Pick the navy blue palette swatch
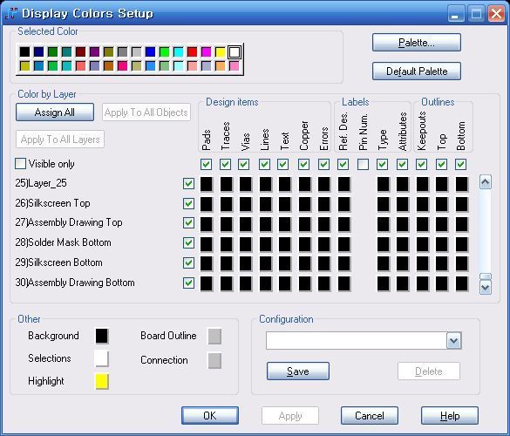Viewport: 510px width, 436px height. (x=38, y=52)
